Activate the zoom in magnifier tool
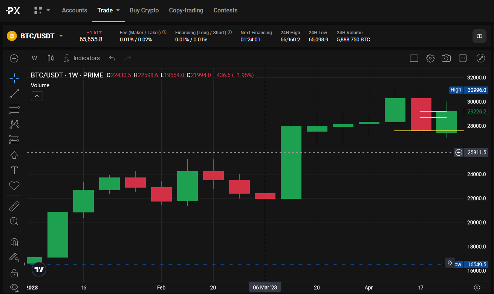Screen dimensions: 494x294 14,221
